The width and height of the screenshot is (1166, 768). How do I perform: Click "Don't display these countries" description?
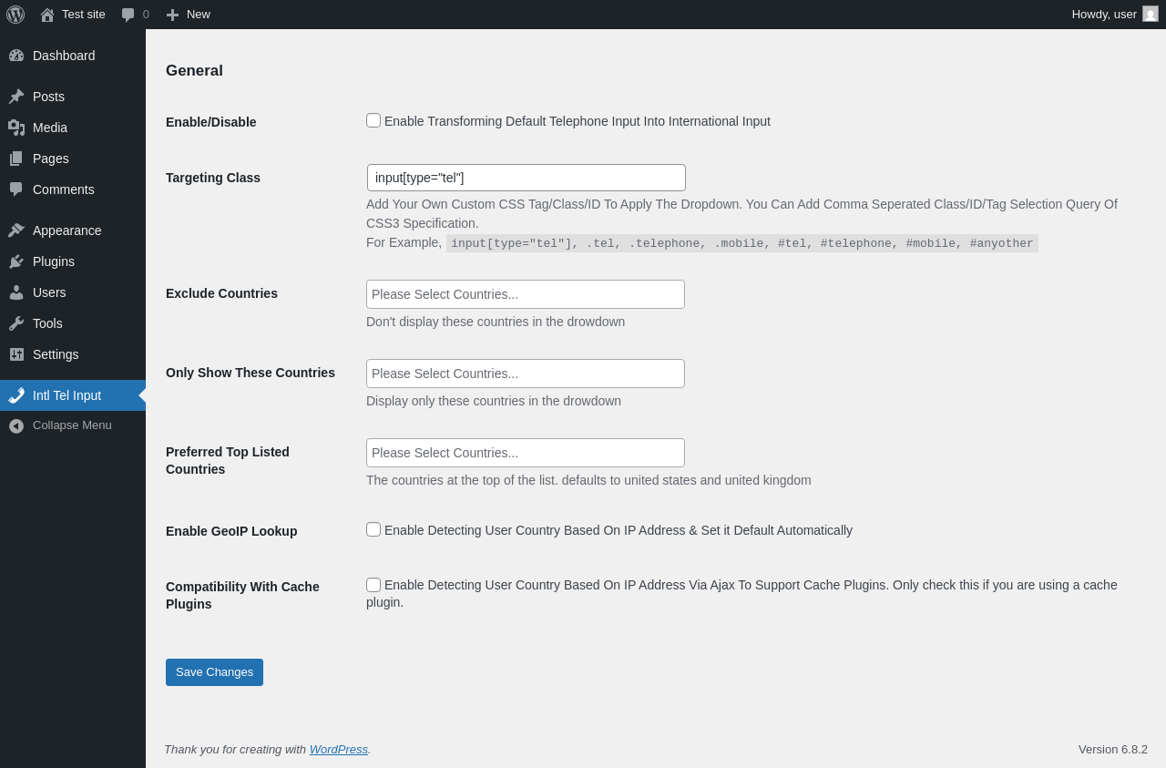[x=496, y=322]
